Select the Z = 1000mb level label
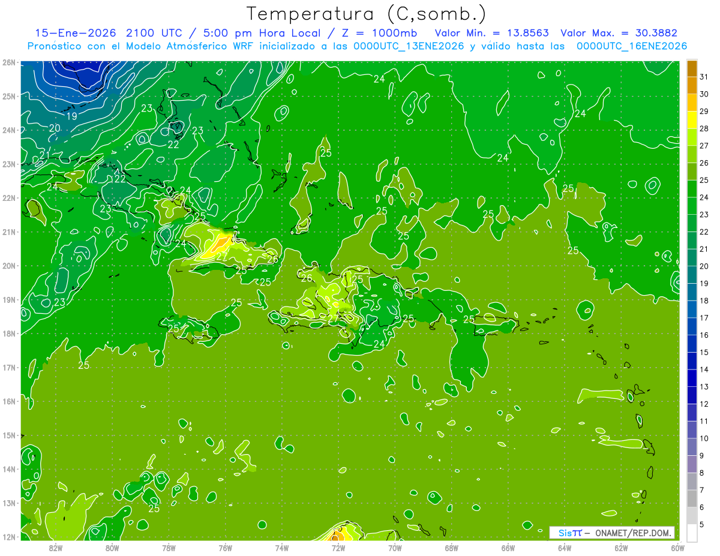Screen dimensions: 720x556 379,33
